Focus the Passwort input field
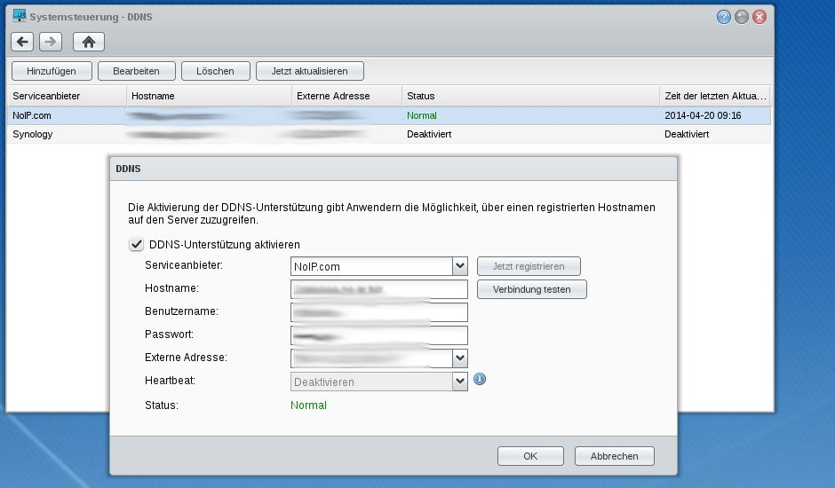This screenshot has width=835, height=488. click(x=379, y=335)
